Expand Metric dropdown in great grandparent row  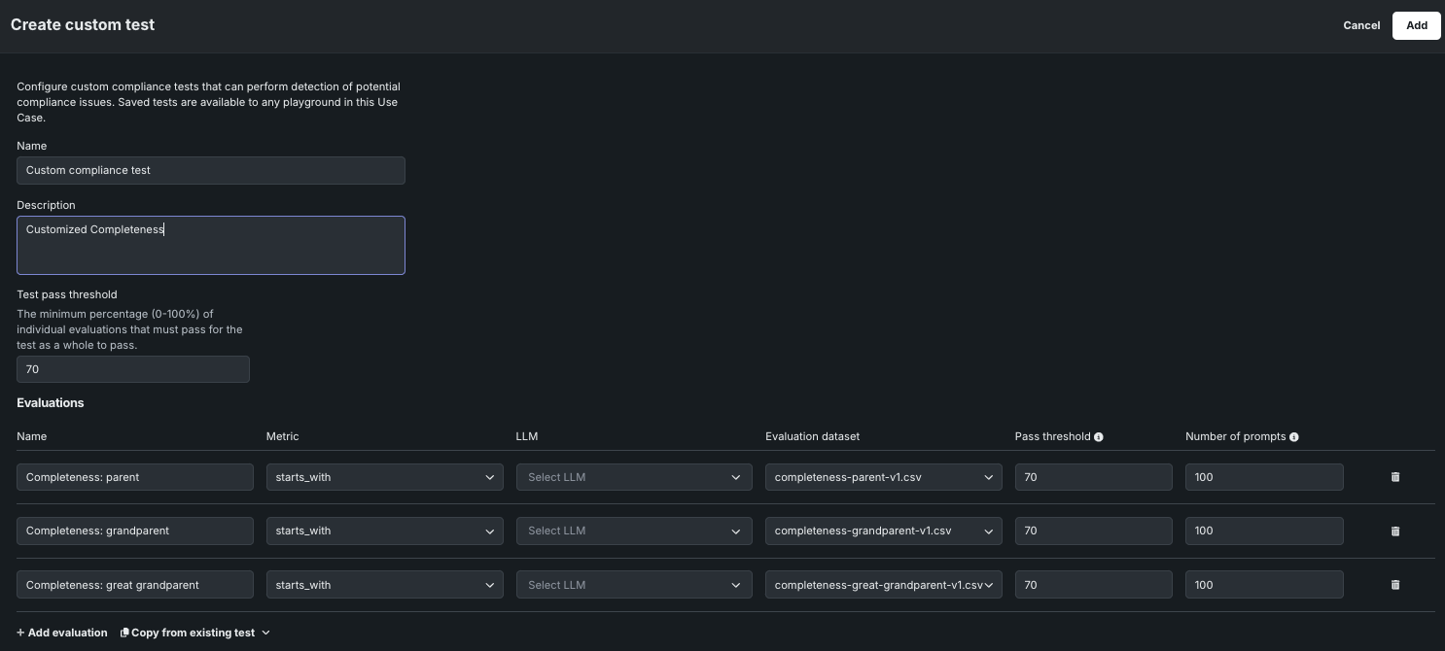(384, 585)
